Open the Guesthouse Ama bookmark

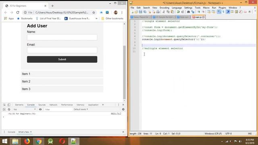point(77,19)
